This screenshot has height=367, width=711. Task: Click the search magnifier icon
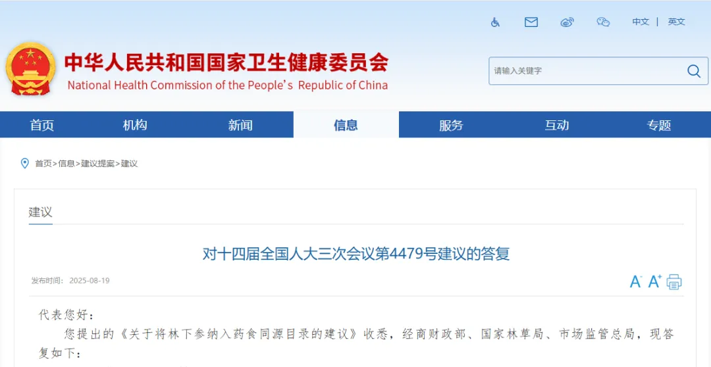[693, 71]
